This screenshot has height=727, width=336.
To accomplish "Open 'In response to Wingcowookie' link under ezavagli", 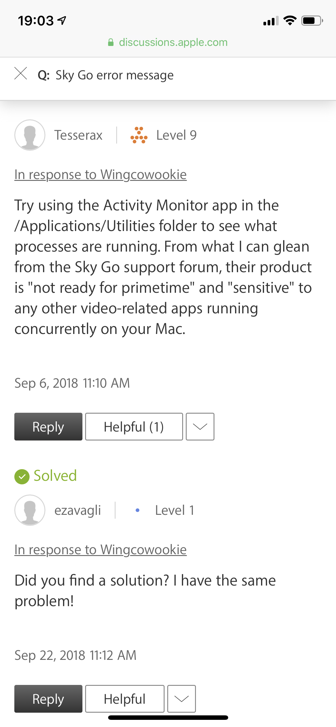I will coord(100,549).
